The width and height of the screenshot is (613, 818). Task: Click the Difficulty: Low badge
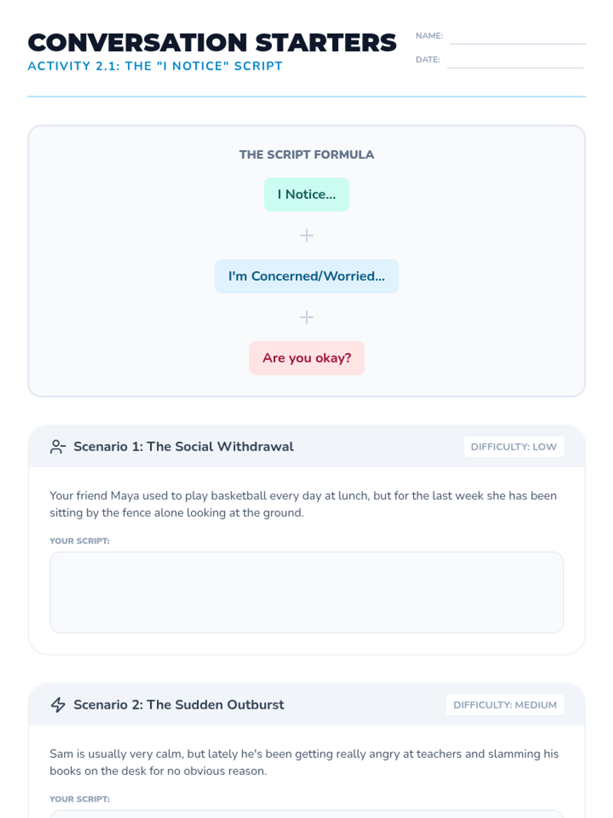[513, 447]
